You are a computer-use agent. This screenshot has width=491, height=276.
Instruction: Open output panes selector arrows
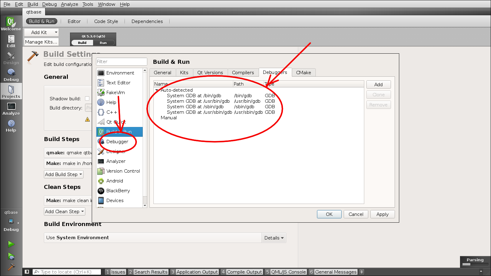point(361,272)
